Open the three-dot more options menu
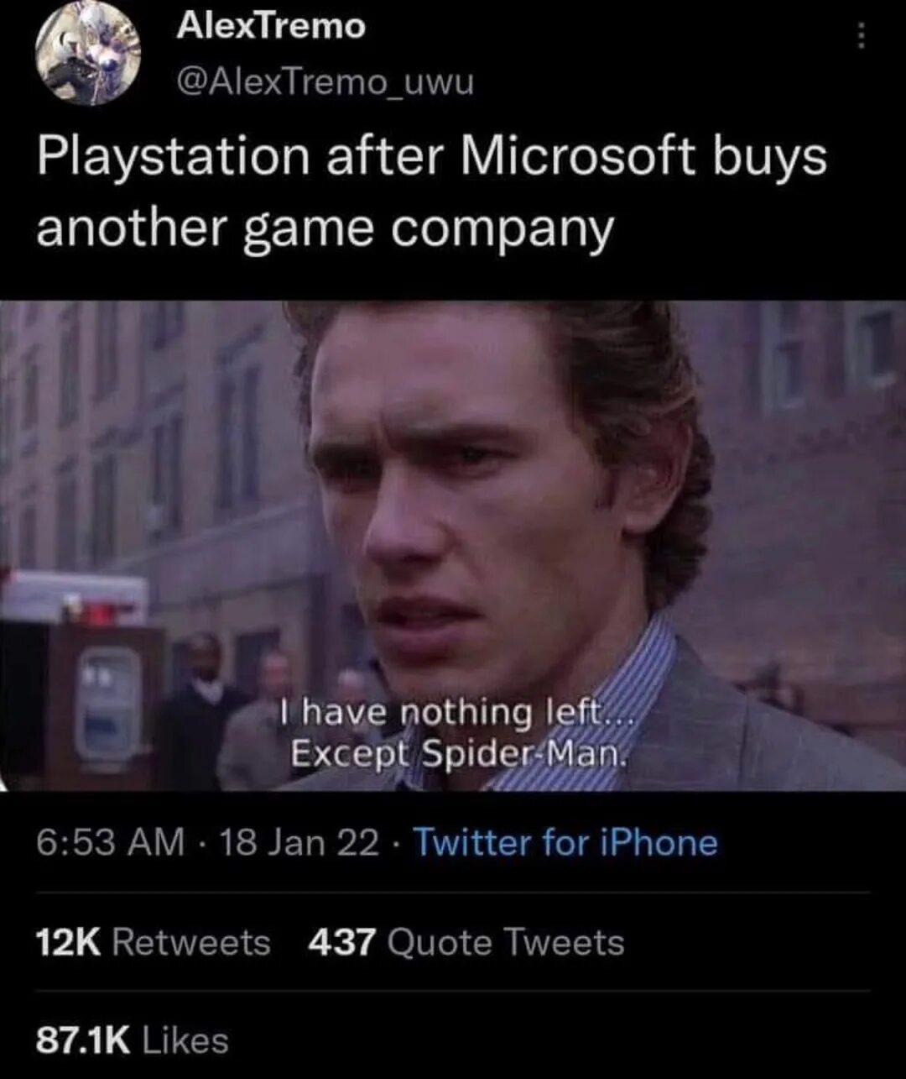 861,36
